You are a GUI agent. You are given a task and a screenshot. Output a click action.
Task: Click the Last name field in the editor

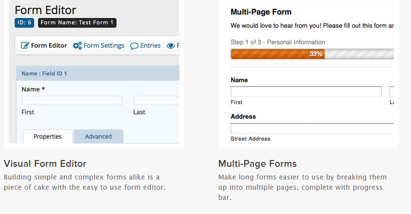pyautogui.click(x=157, y=101)
